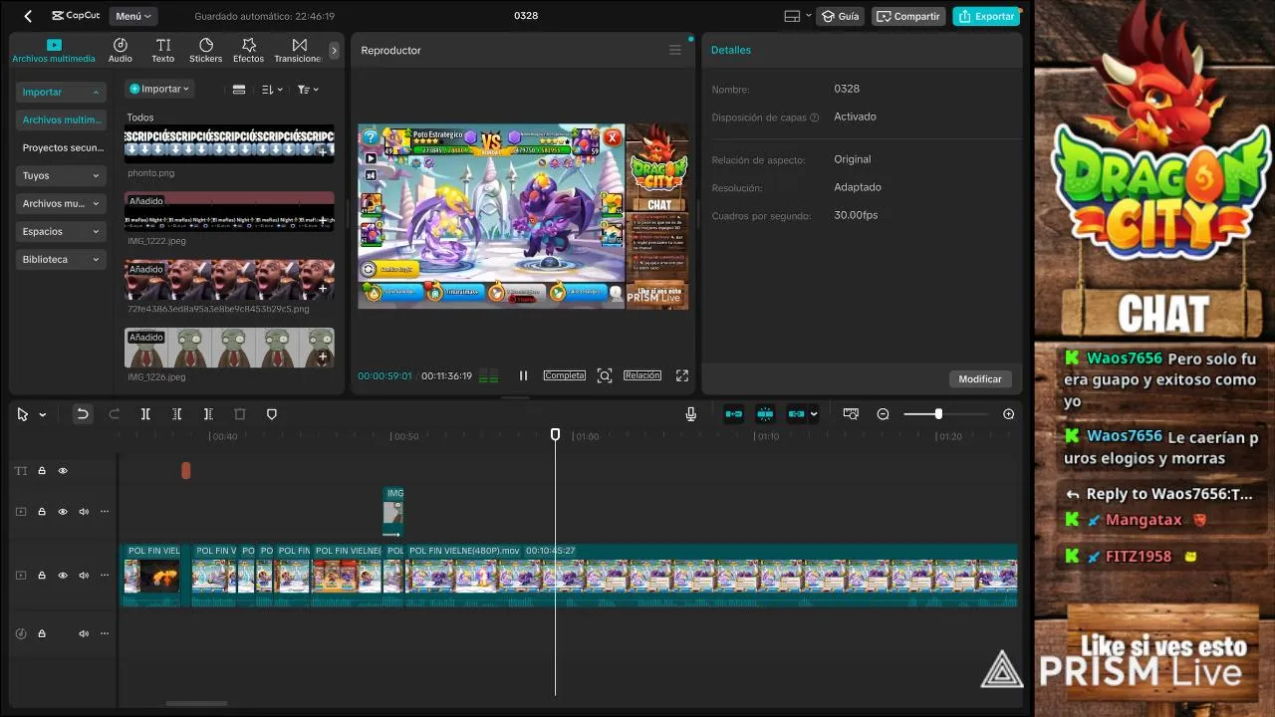This screenshot has height=717, width=1275.
Task: Click the microphone voiceover icon
Action: (x=691, y=414)
